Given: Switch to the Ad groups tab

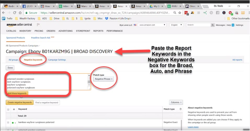Looking at the screenshot, I should coord(14,60).
